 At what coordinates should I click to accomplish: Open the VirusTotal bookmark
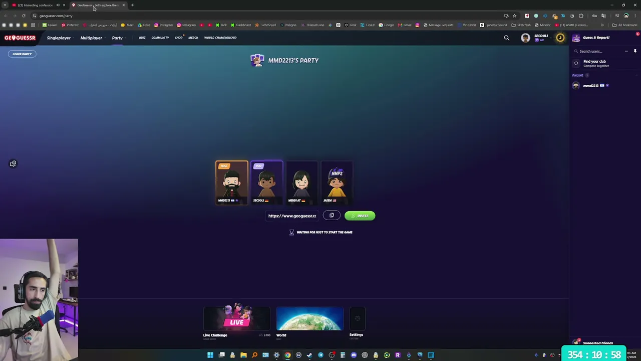point(467,25)
